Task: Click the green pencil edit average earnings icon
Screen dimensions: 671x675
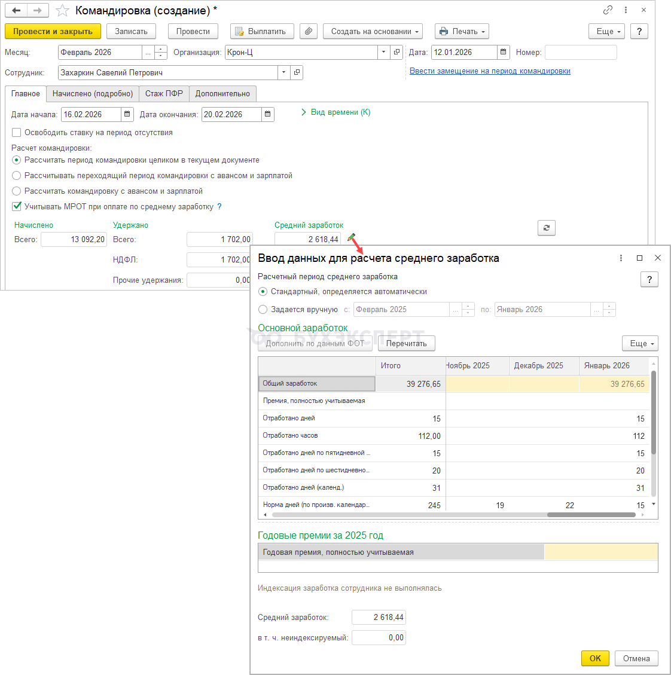Action: pyautogui.click(x=351, y=237)
